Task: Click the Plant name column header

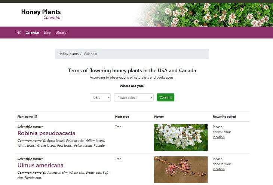Action: [25, 116]
